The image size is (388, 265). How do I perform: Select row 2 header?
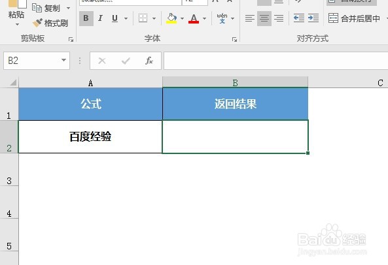9,137
